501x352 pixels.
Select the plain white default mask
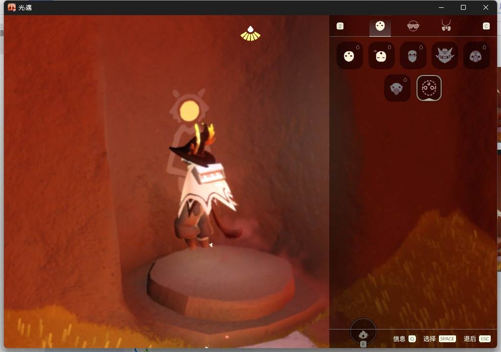(x=349, y=56)
